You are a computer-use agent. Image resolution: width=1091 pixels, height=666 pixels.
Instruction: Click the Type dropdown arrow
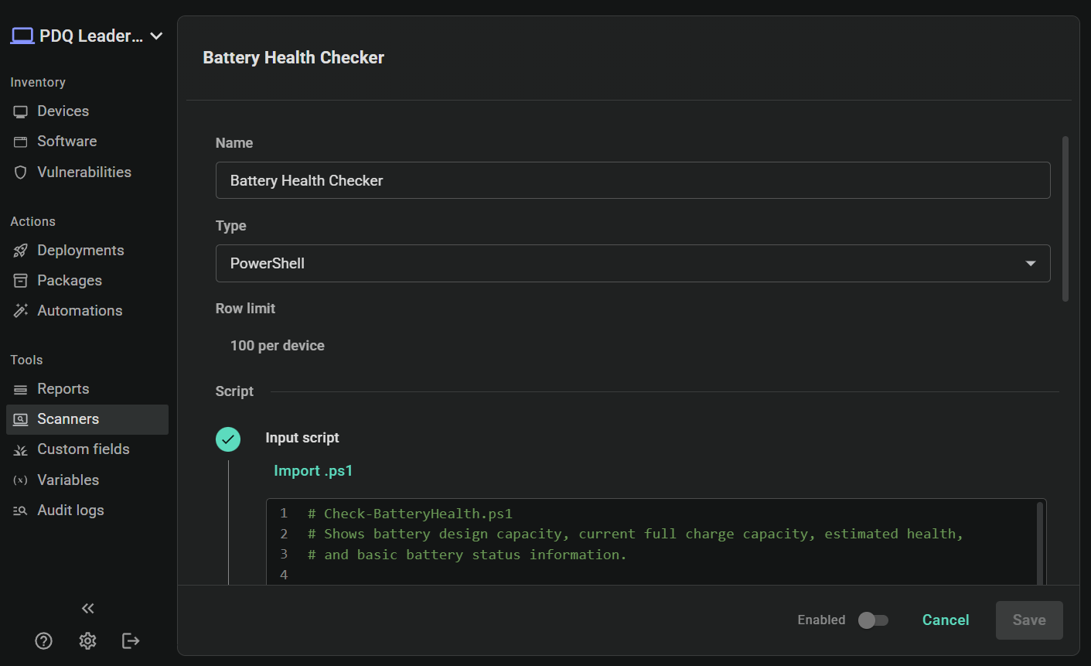click(1031, 264)
